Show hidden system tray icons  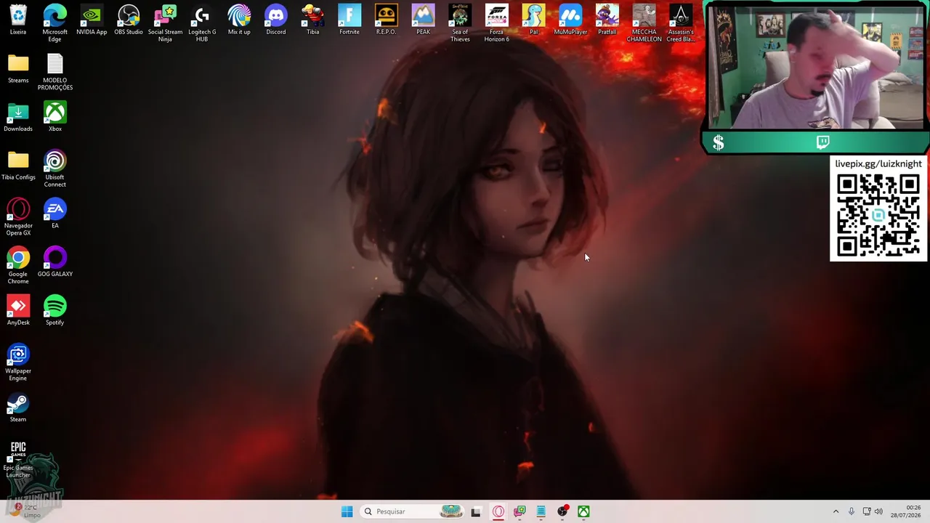836,511
